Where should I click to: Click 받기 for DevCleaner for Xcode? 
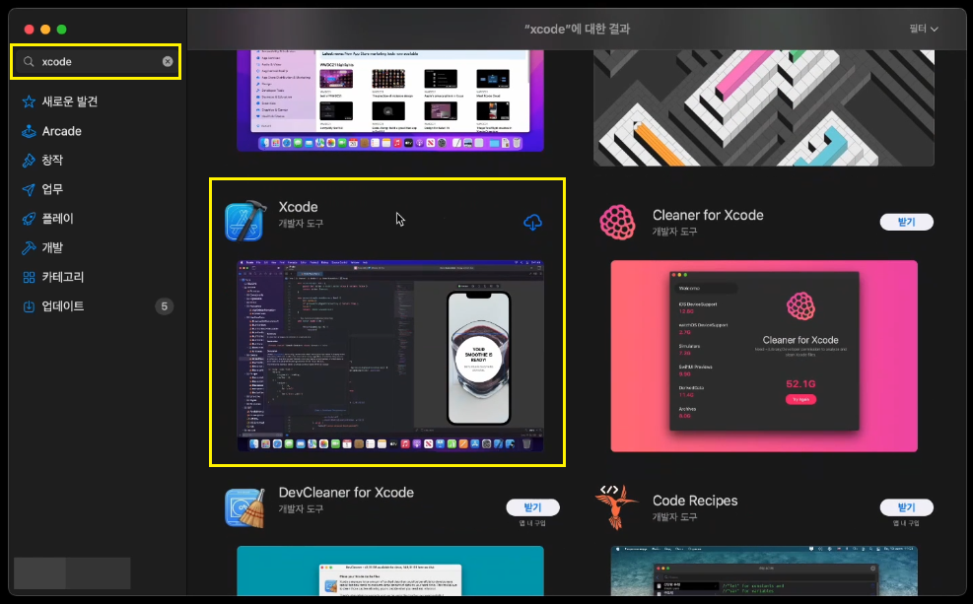point(532,507)
